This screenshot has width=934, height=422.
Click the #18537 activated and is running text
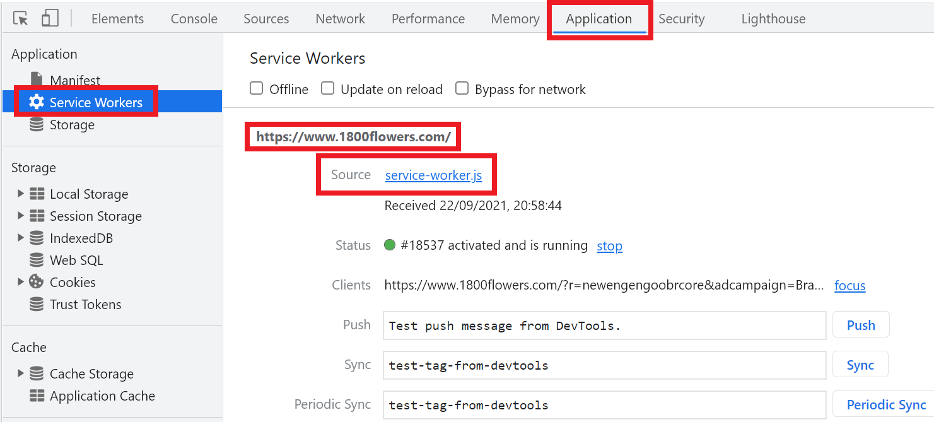(x=494, y=245)
